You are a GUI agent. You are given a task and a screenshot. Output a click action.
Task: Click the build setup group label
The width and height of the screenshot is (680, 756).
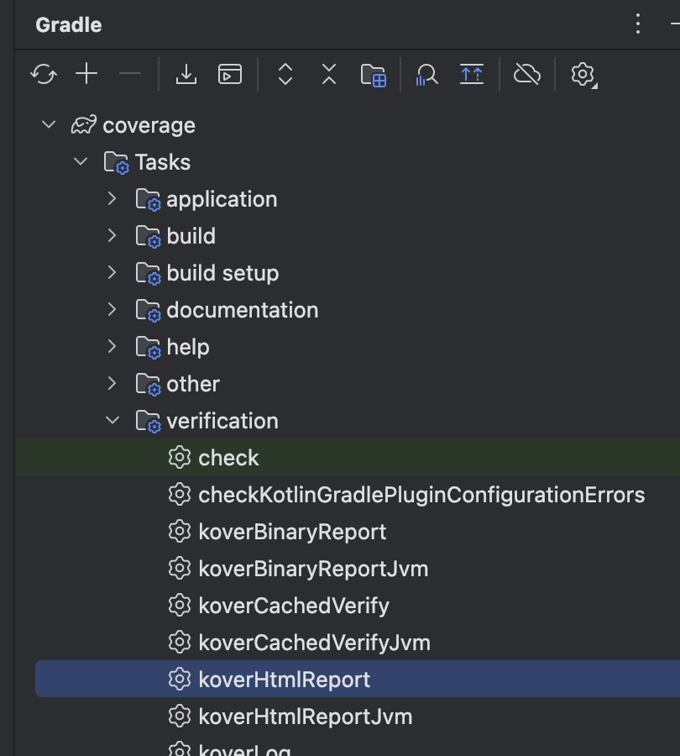(222, 273)
